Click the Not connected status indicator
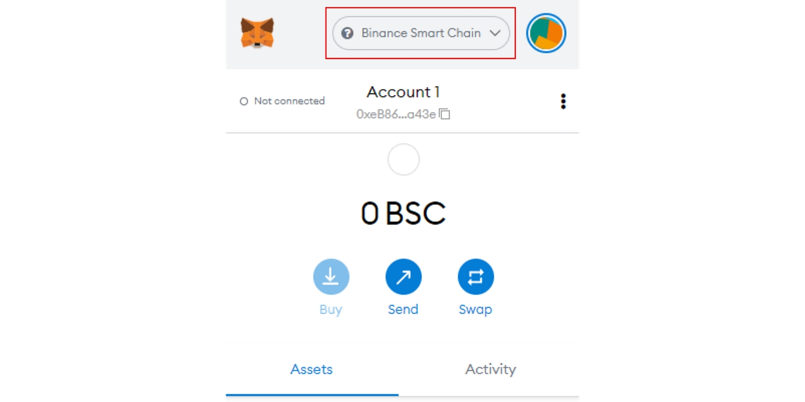805x402 pixels. (283, 101)
